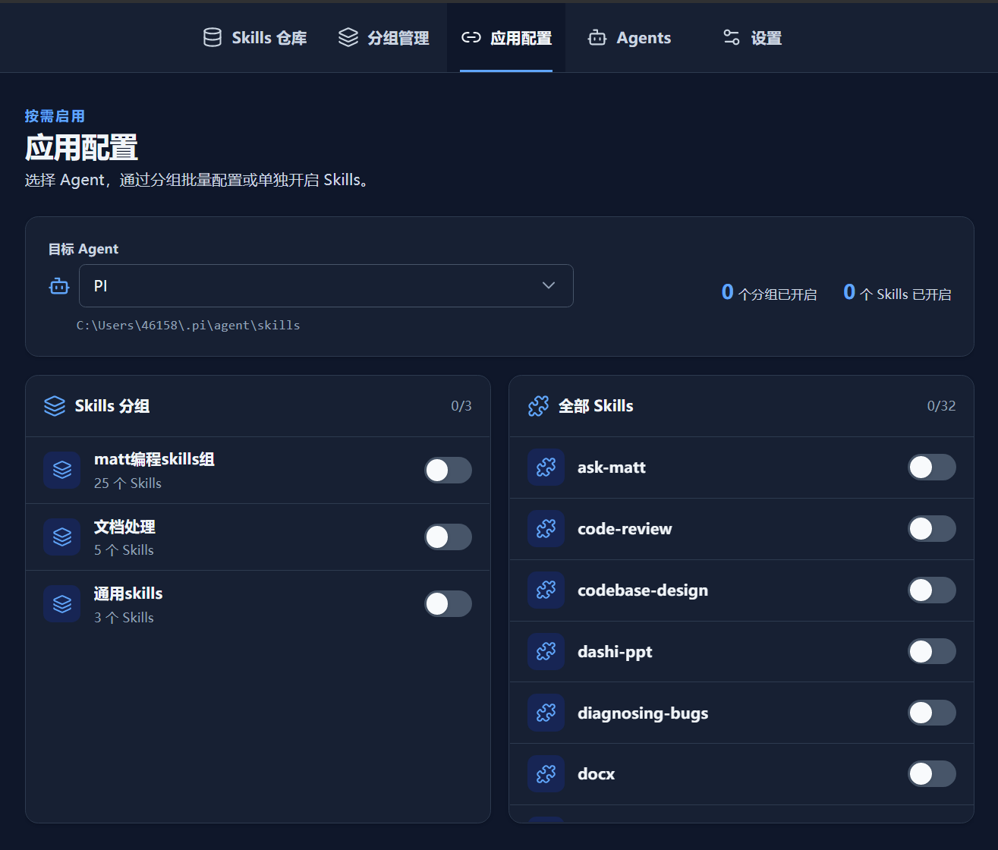Enable the matt编程skills组 group toggle
998x850 pixels.
pos(448,470)
